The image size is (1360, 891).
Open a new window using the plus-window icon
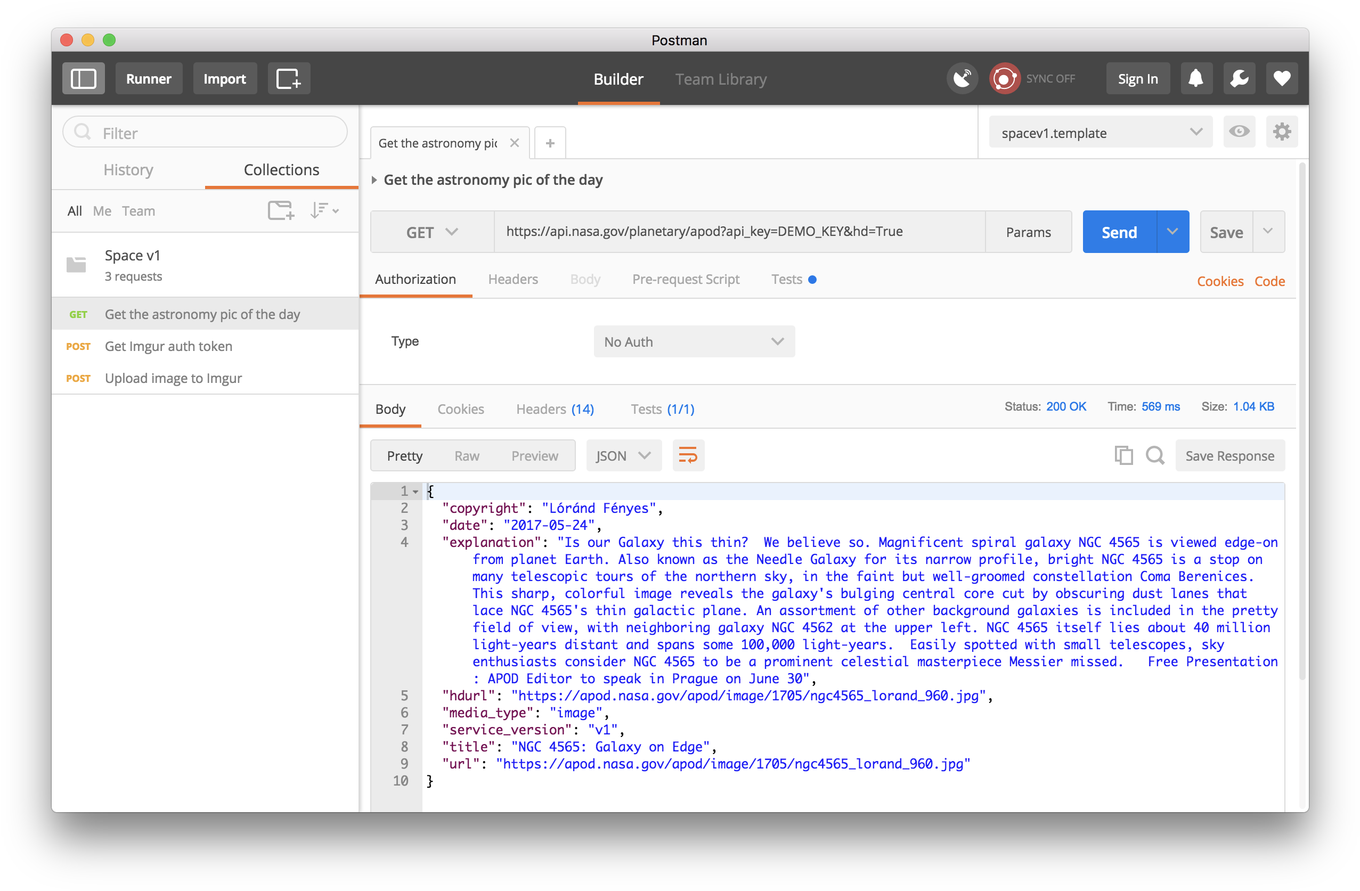coord(289,79)
